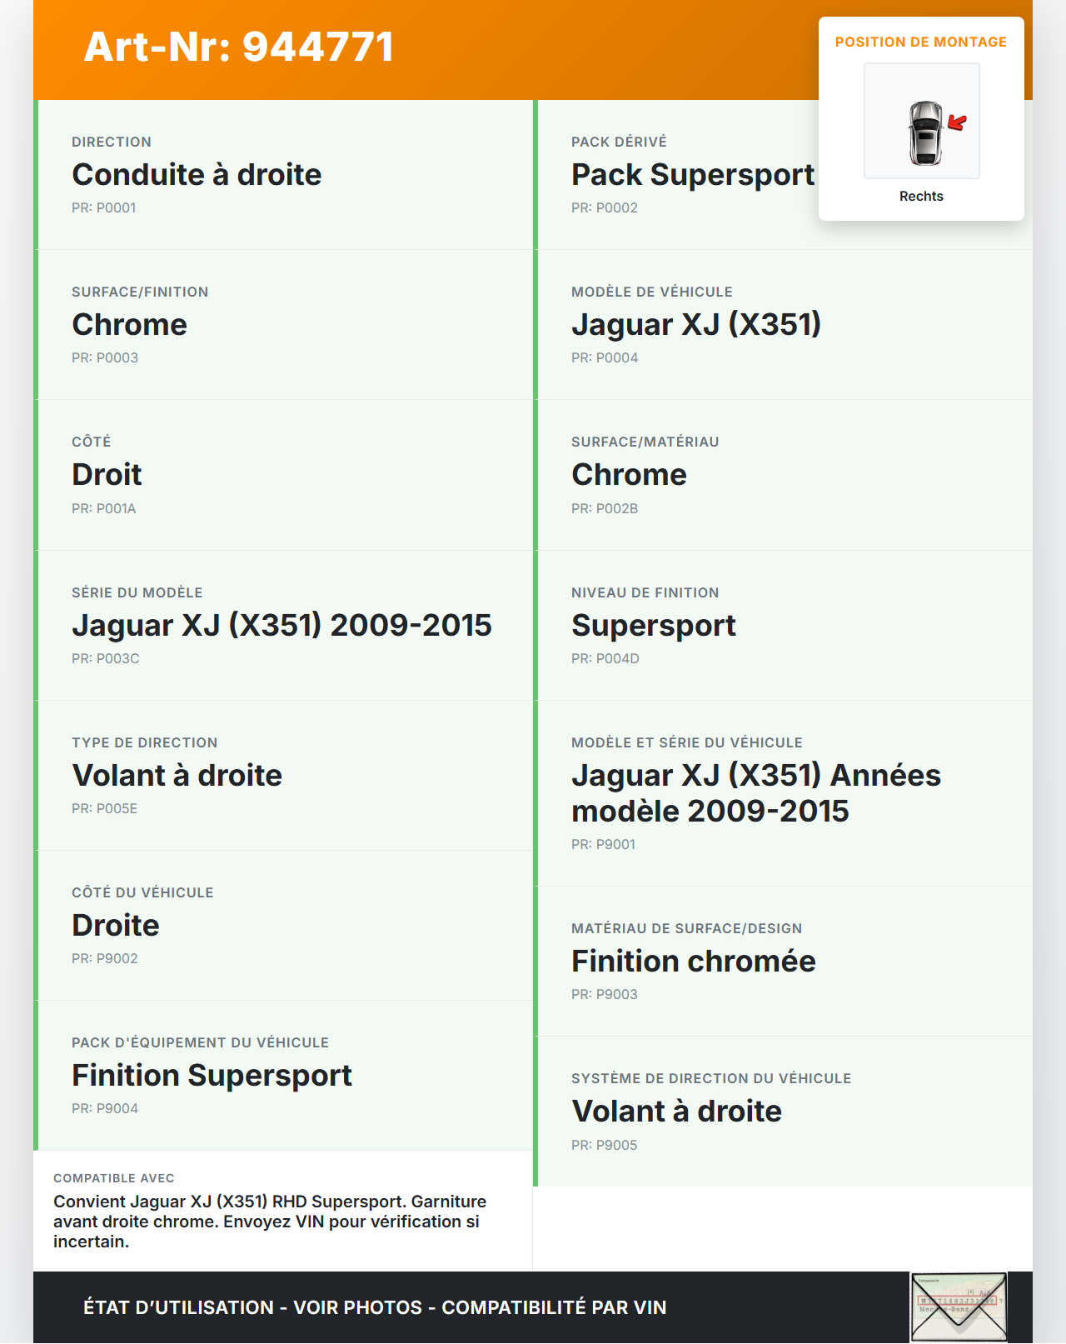Click the 'Rechts' caption under the car

tap(921, 196)
